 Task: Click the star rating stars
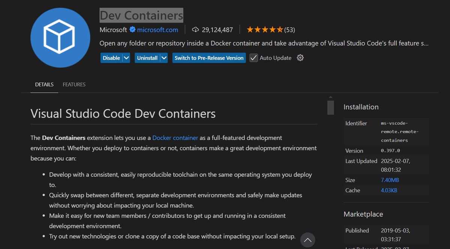(264, 29)
